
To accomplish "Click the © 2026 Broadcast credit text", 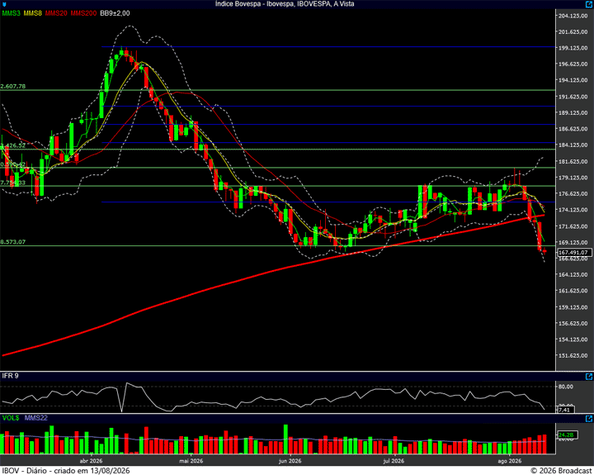I will pyautogui.click(x=561, y=470).
